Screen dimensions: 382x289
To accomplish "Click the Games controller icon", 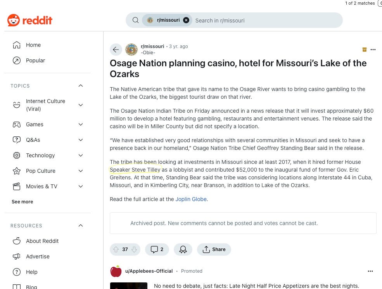I will tap(17, 125).
